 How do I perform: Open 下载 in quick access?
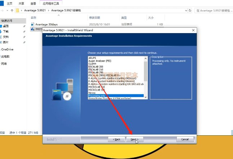point(6,31)
